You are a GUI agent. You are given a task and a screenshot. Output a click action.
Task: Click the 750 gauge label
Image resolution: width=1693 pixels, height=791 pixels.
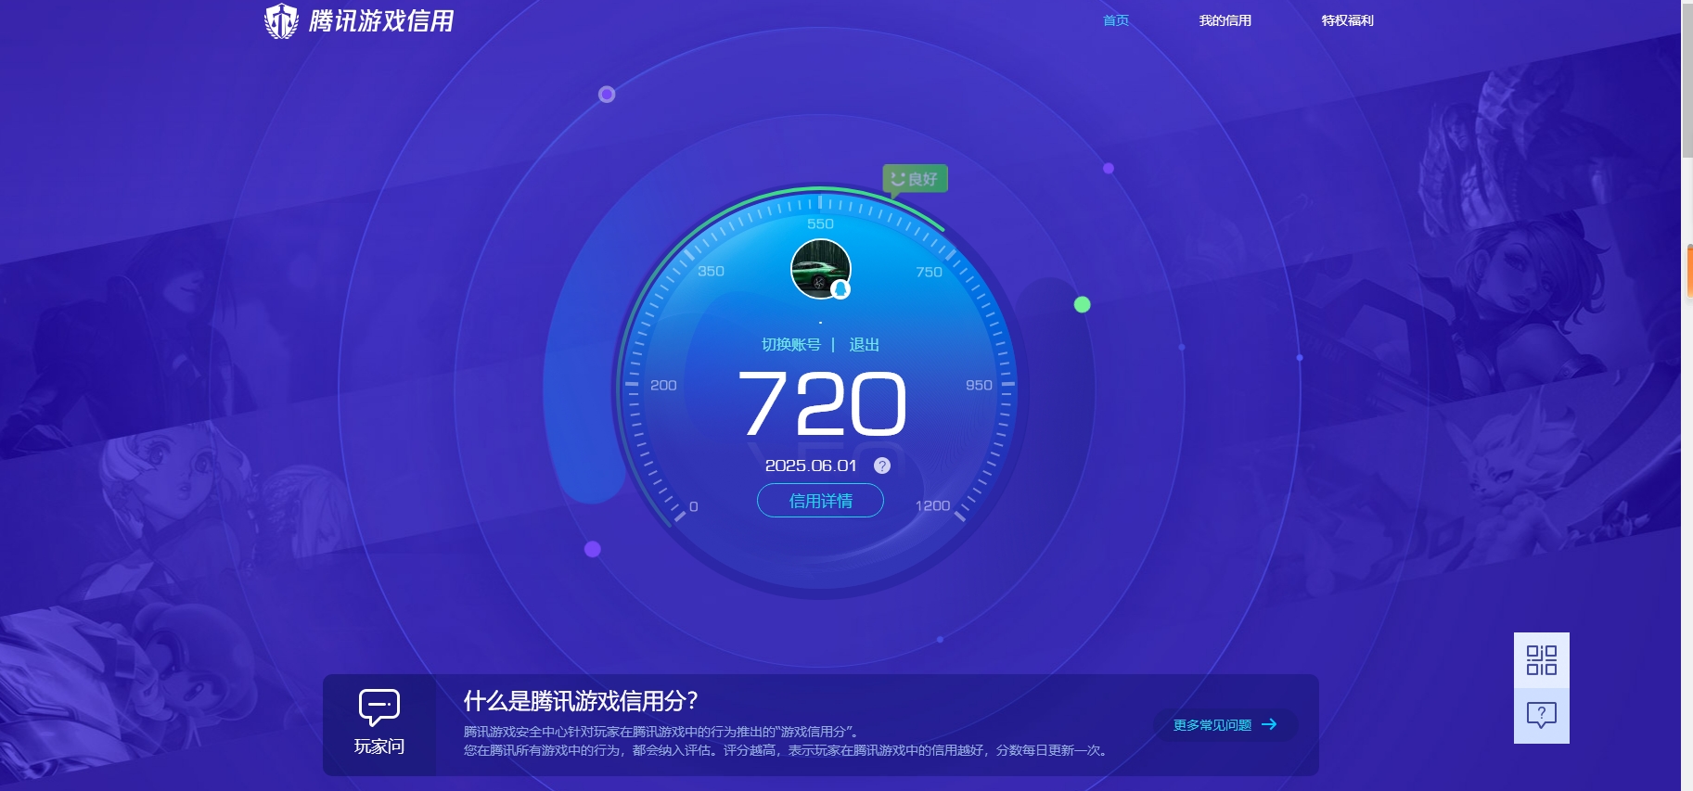coord(929,272)
